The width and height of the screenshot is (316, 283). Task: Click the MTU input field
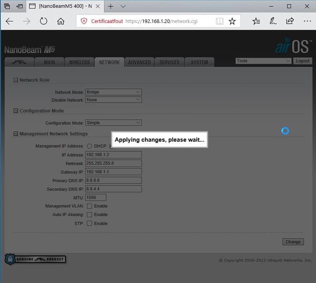(x=96, y=198)
